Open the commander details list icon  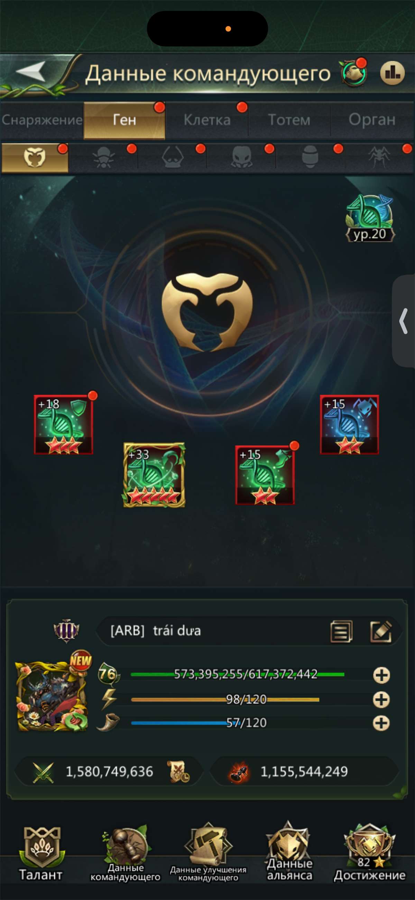pyautogui.click(x=341, y=631)
